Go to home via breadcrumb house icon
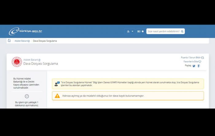This screenshot has width=215, height=136. pos(9,41)
